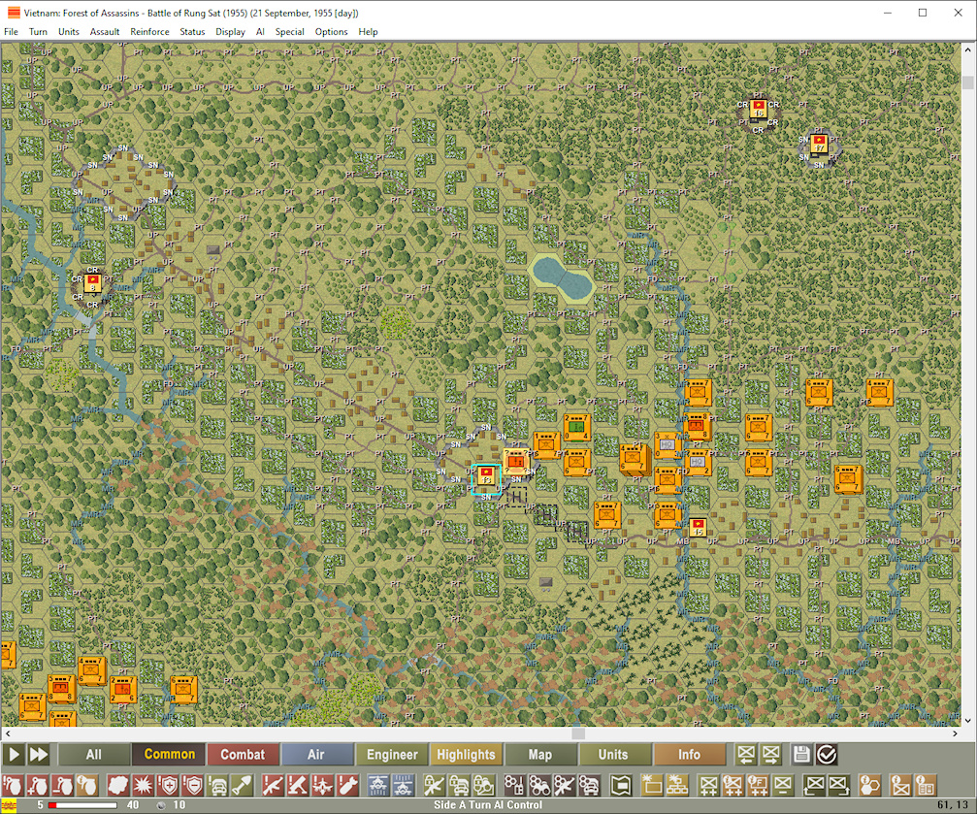The image size is (977, 814).
Task: Open the Display menu
Action: (230, 32)
